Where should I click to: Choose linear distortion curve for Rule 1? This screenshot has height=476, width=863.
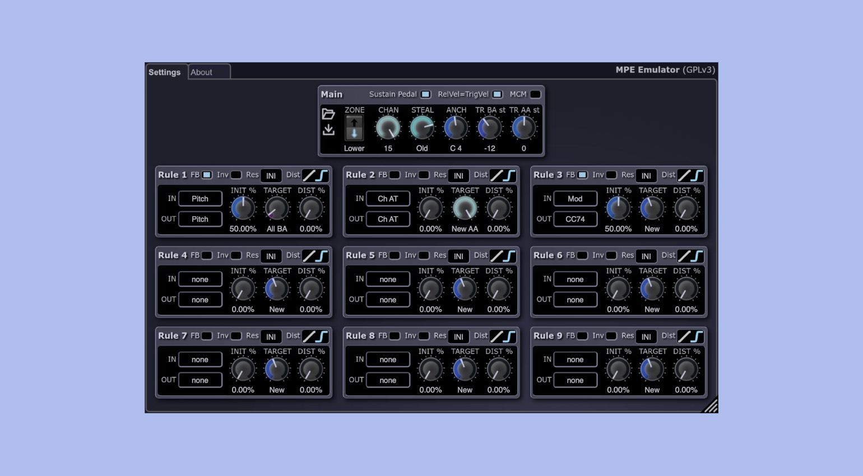point(309,175)
